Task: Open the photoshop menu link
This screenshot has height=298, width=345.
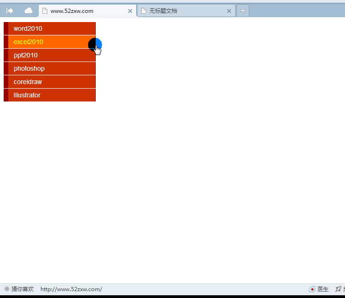Action: [x=50, y=68]
